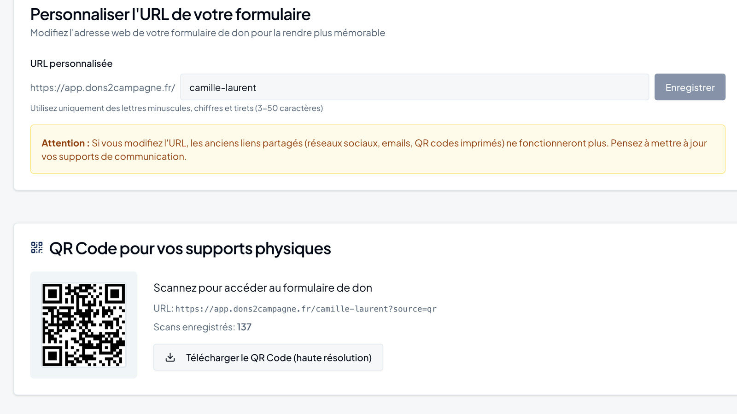The height and width of the screenshot is (414, 737).
Task: Click the Enregistrer button
Action: point(690,87)
